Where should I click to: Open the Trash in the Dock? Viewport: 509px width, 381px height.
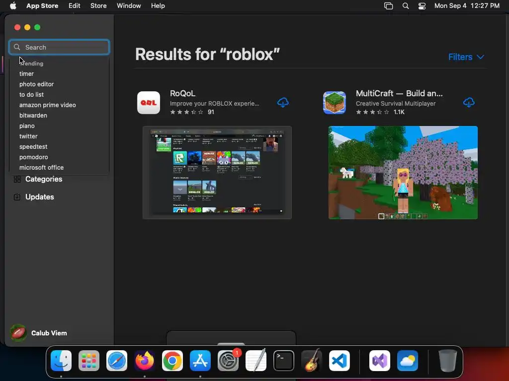pyautogui.click(x=448, y=361)
